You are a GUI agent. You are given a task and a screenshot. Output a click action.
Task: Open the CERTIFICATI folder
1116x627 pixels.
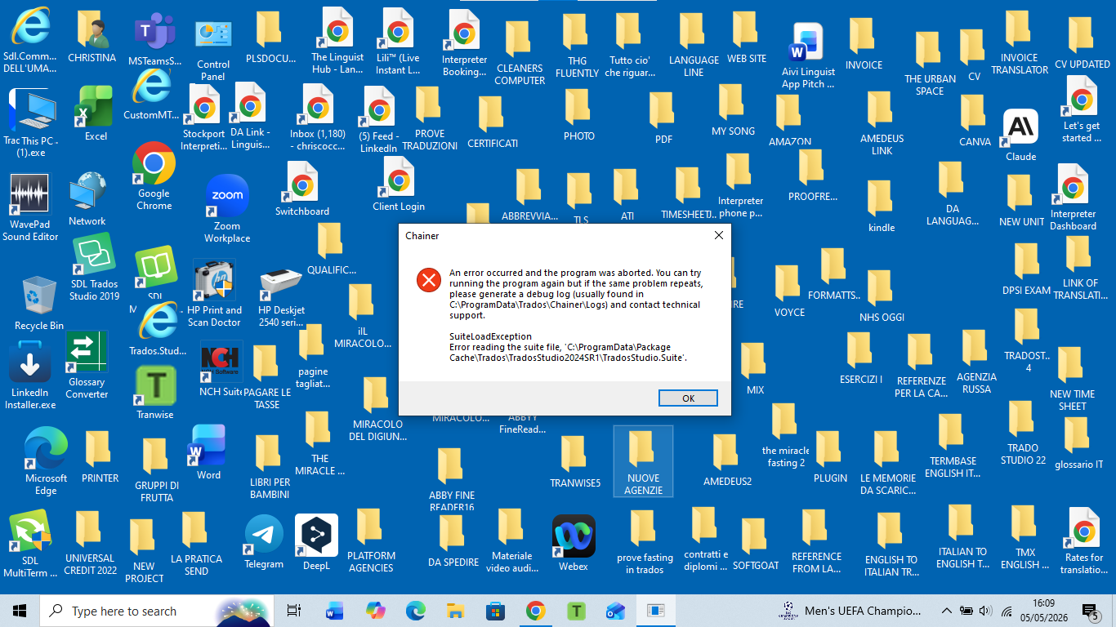(493, 123)
